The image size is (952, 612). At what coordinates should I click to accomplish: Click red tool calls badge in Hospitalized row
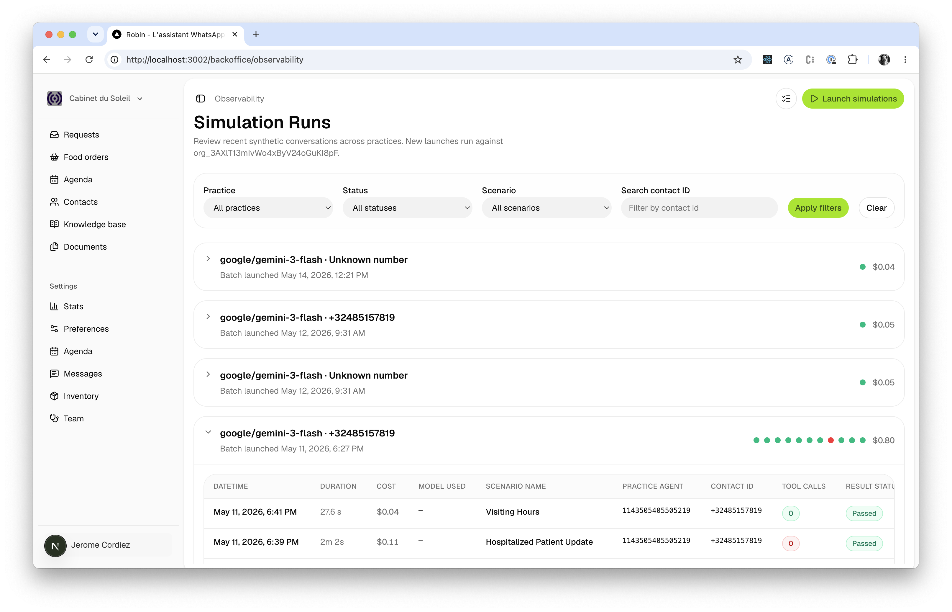pyautogui.click(x=790, y=543)
